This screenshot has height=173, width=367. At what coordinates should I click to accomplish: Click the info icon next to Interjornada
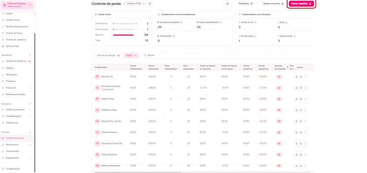tap(294, 36)
